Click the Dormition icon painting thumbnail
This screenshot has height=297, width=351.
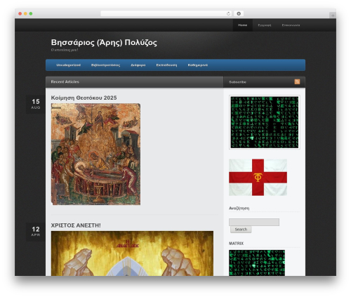(x=95, y=154)
